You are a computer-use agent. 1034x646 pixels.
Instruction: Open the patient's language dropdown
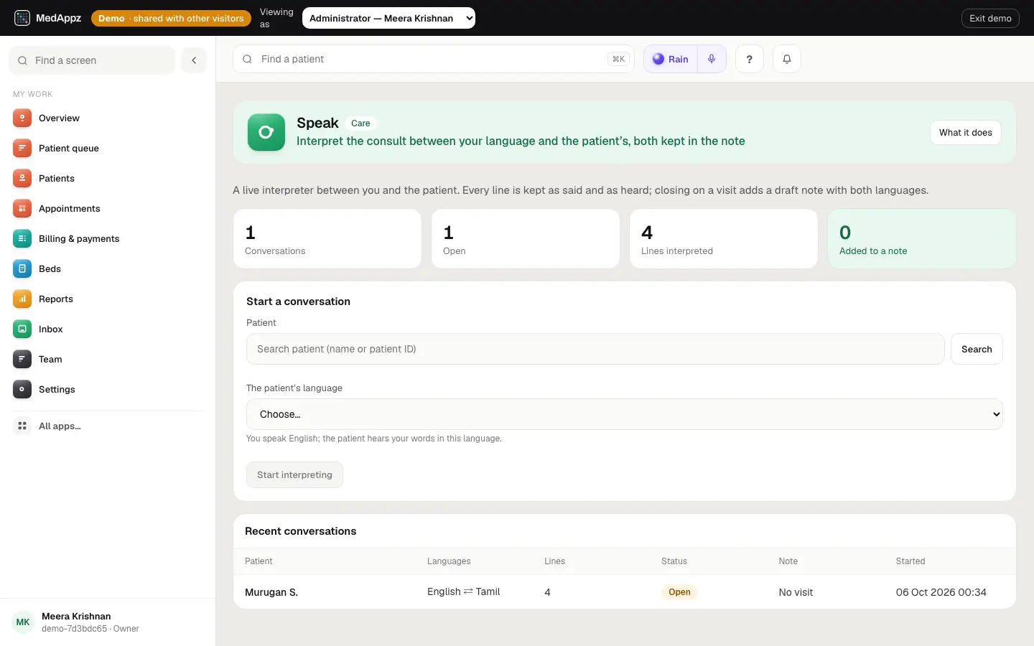pos(624,414)
